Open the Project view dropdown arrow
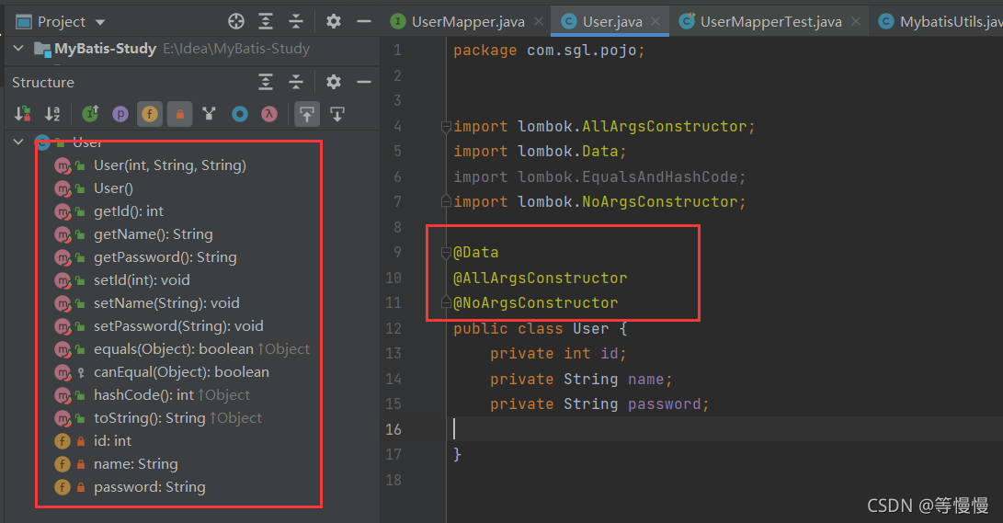Viewport: 1003px width, 523px height. 100,22
